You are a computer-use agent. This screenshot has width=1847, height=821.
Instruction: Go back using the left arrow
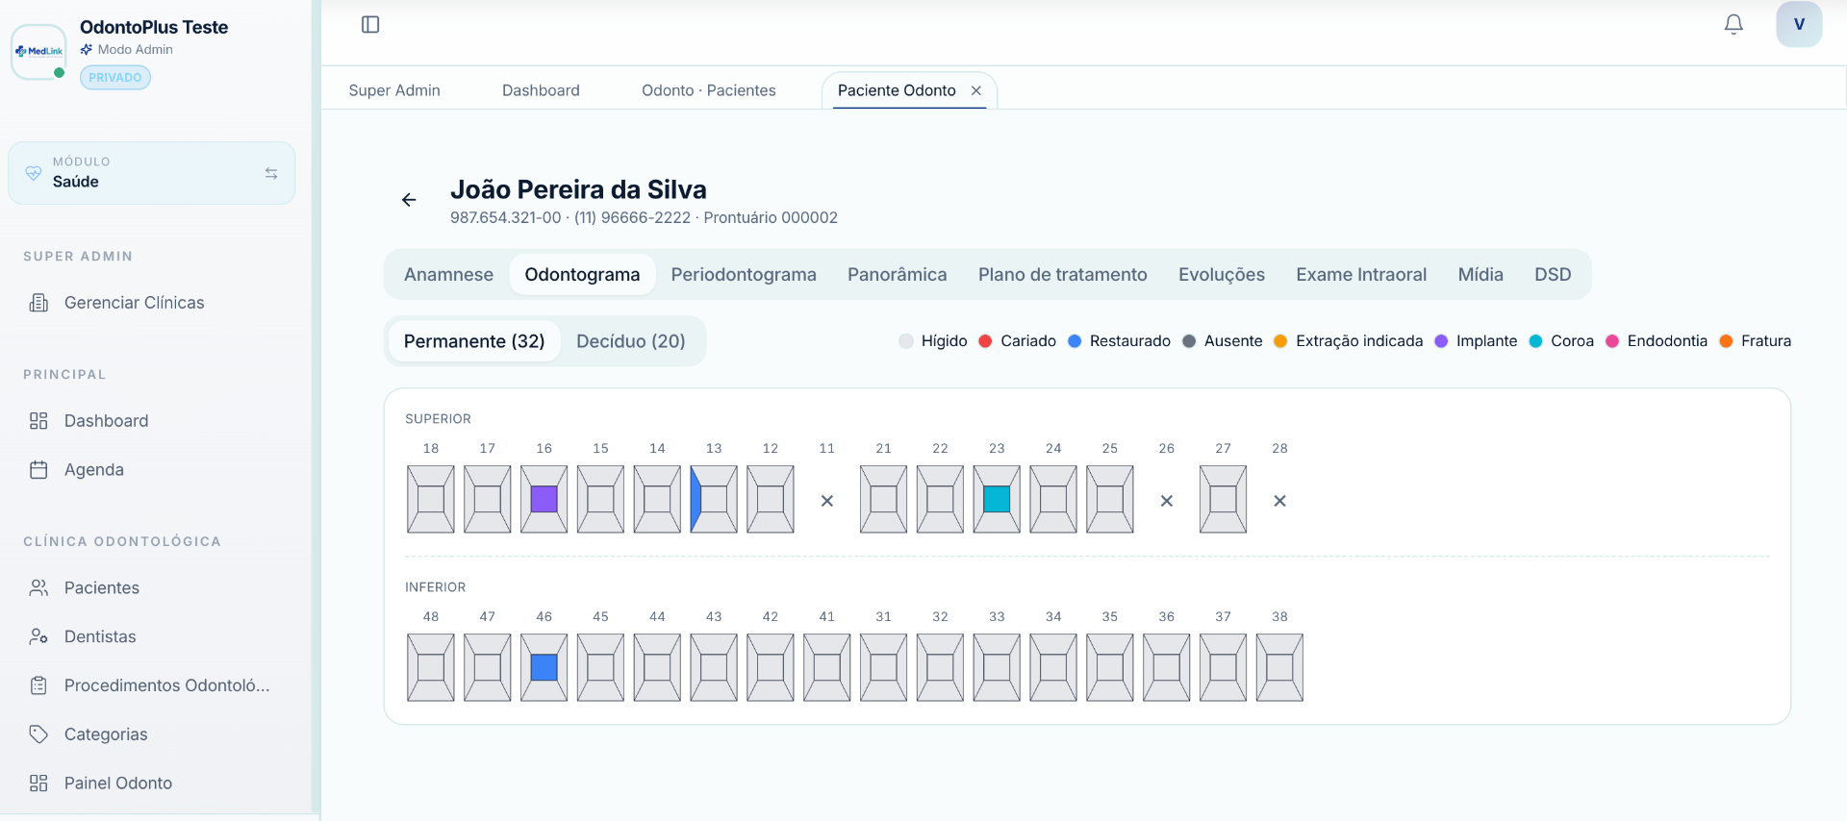pos(409,200)
